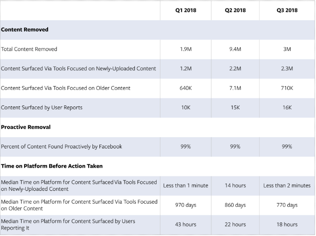The image size is (316, 236).
Task: Click the 16K user reports cell
Action: pyautogui.click(x=287, y=107)
